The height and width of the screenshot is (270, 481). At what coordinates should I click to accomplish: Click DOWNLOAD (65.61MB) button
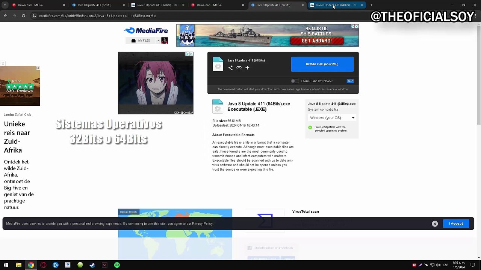click(322, 64)
